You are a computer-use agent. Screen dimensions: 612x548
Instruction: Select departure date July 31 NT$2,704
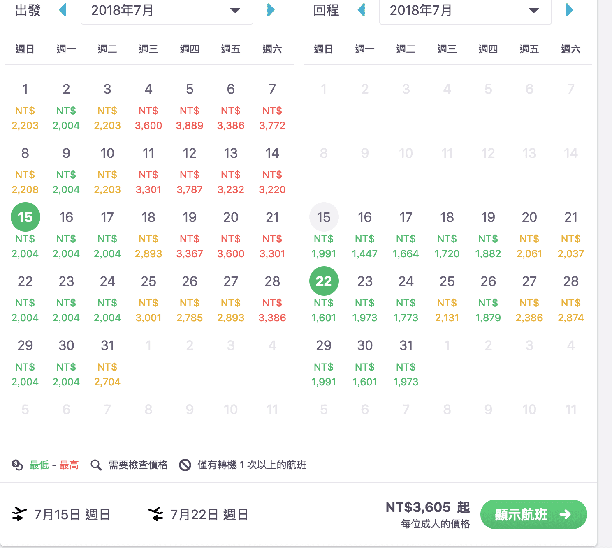[107, 363]
